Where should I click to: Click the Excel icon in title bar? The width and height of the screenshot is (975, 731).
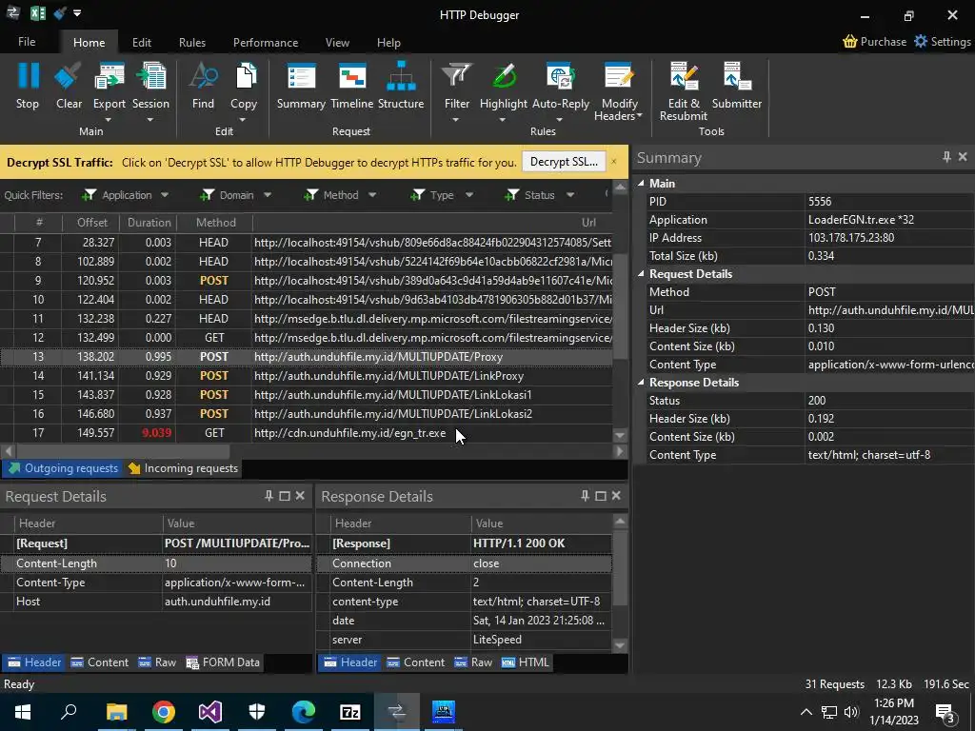click(x=37, y=13)
